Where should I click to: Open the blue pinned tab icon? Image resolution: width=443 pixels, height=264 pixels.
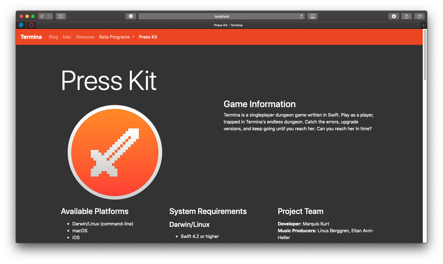pyautogui.click(x=21, y=25)
